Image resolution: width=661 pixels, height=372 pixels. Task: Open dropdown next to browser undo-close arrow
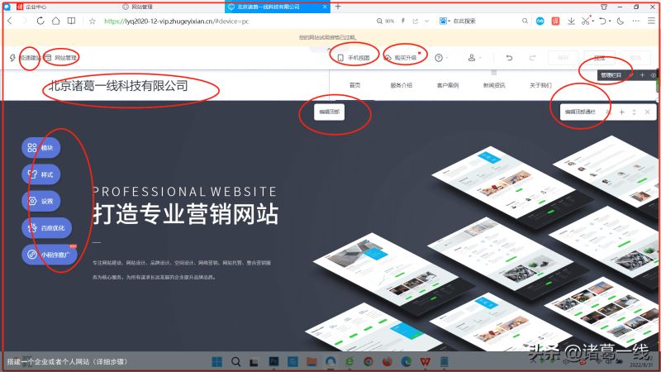pyautogui.click(x=610, y=21)
